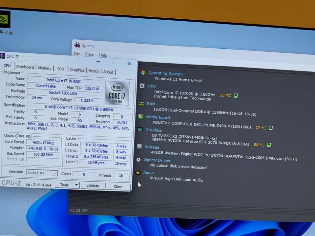
Task: Click the Max TDP value 125.0 W
Action: coord(92,88)
